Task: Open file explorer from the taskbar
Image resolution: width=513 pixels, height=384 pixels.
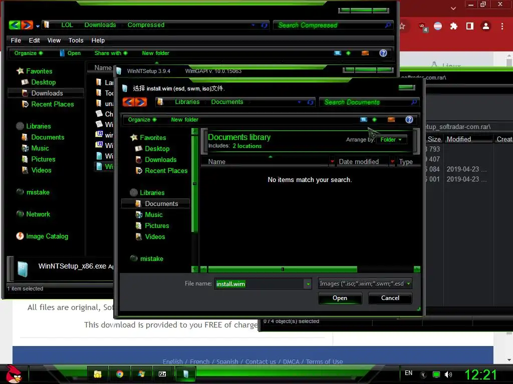Action: tap(98, 374)
